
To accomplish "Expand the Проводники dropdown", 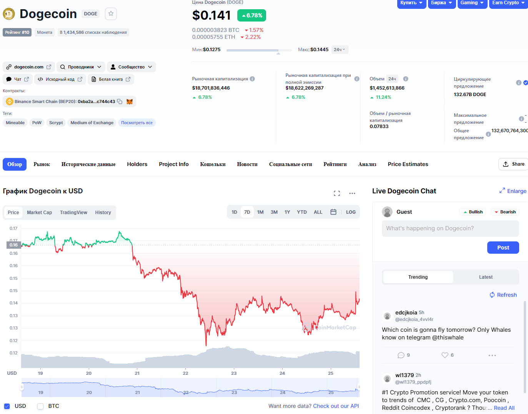I will [x=81, y=67].
